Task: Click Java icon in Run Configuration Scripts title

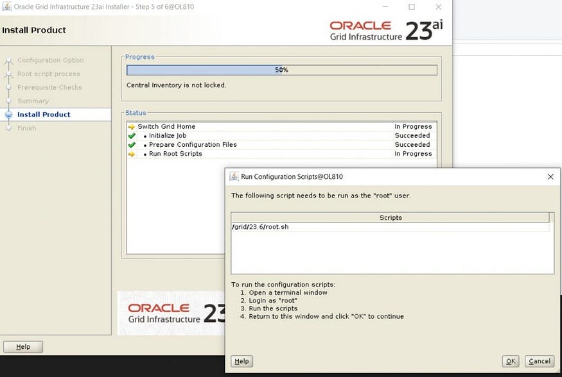Action: 234,176
